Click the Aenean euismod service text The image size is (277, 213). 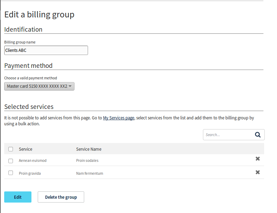pos(32,161)
